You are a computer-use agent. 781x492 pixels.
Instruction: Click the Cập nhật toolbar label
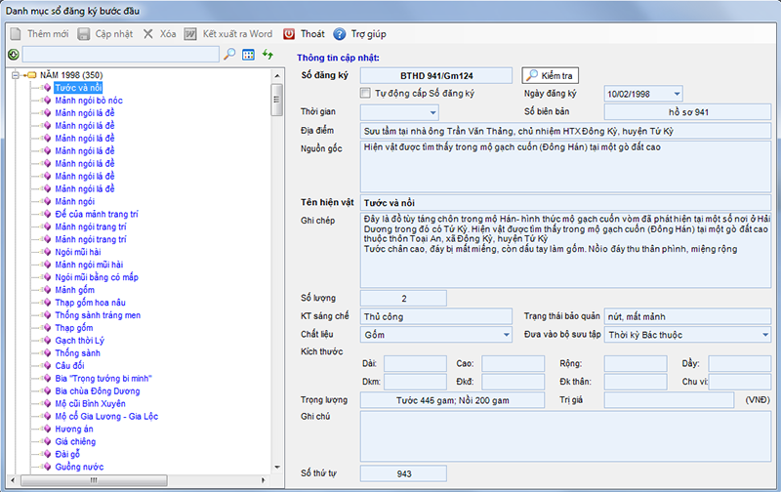click(114, 34)
